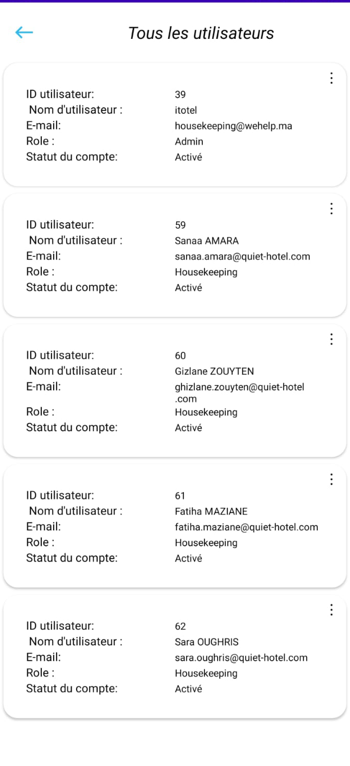Viewport: 350px width, 766px height.
Task: Tap the email ghizlane.zouyten@quiet-hotel.com
Action: (x=240, y=393)
